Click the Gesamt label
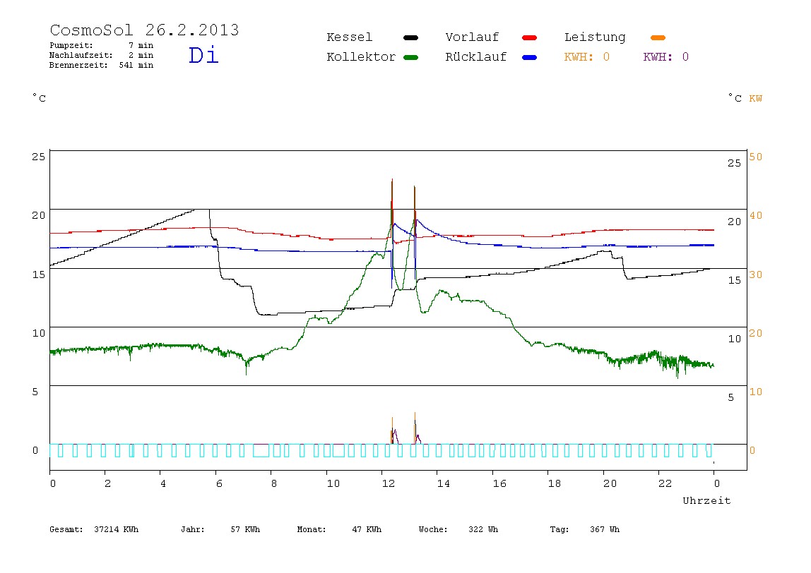Image resolution: width=811 pixels, height=573 pixels. tap(66, 529)
